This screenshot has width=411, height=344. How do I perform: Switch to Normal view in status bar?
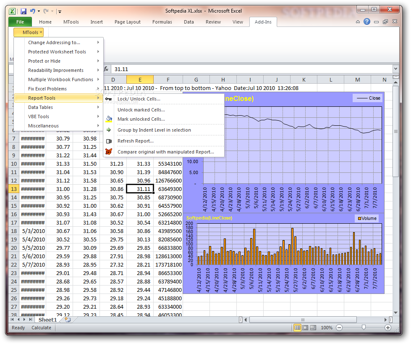[297, 328]
